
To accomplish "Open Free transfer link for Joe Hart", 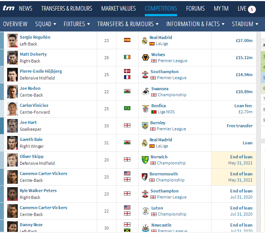I will tap(240, 126).
